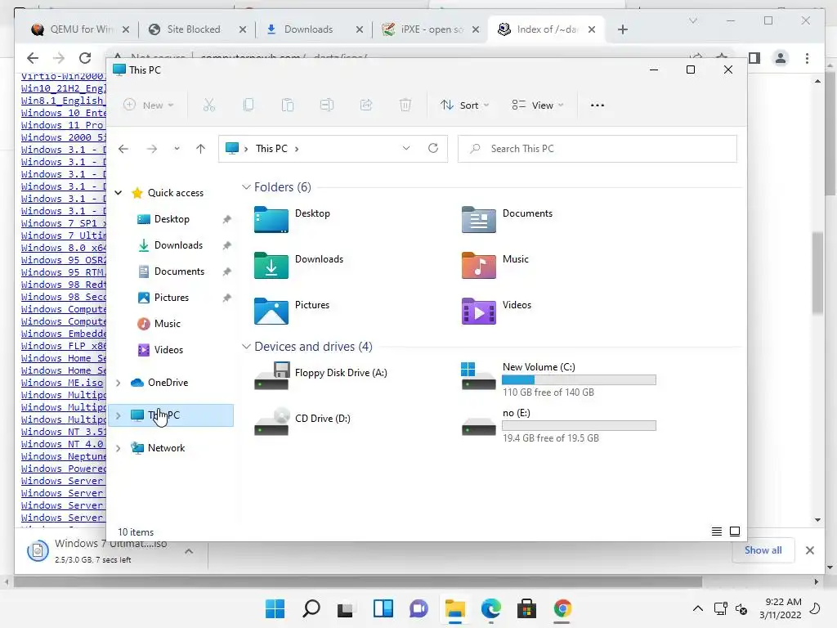This screenshot has height=628, width=837.
Task: Collapse the Folders (6) group
Action: click(246, 187)
